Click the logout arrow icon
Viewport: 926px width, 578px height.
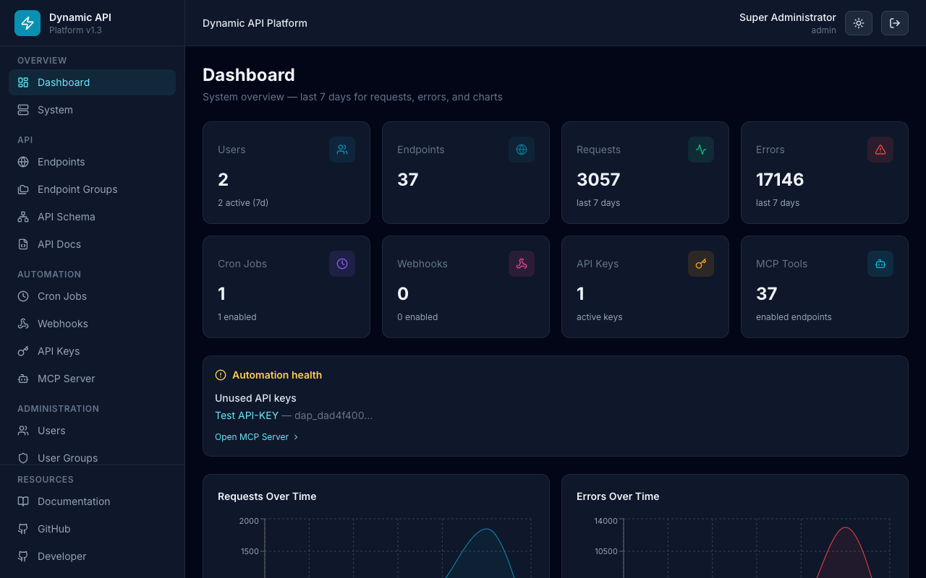tap(895, 23)
